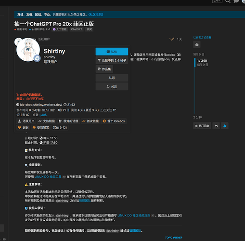Toggle the notification bell button
Image resolution: width=245 pixels, height=241 pixels.
[225, 126]
